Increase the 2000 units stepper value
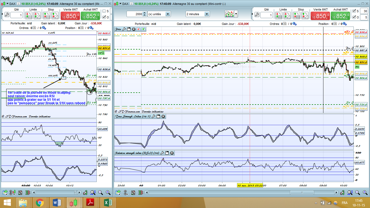This screenshot has width=370, height=208. [145, 13]
